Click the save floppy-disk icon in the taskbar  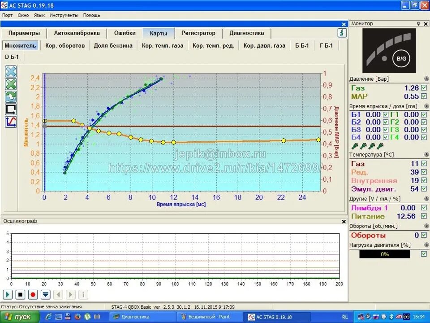pos(68,317)
